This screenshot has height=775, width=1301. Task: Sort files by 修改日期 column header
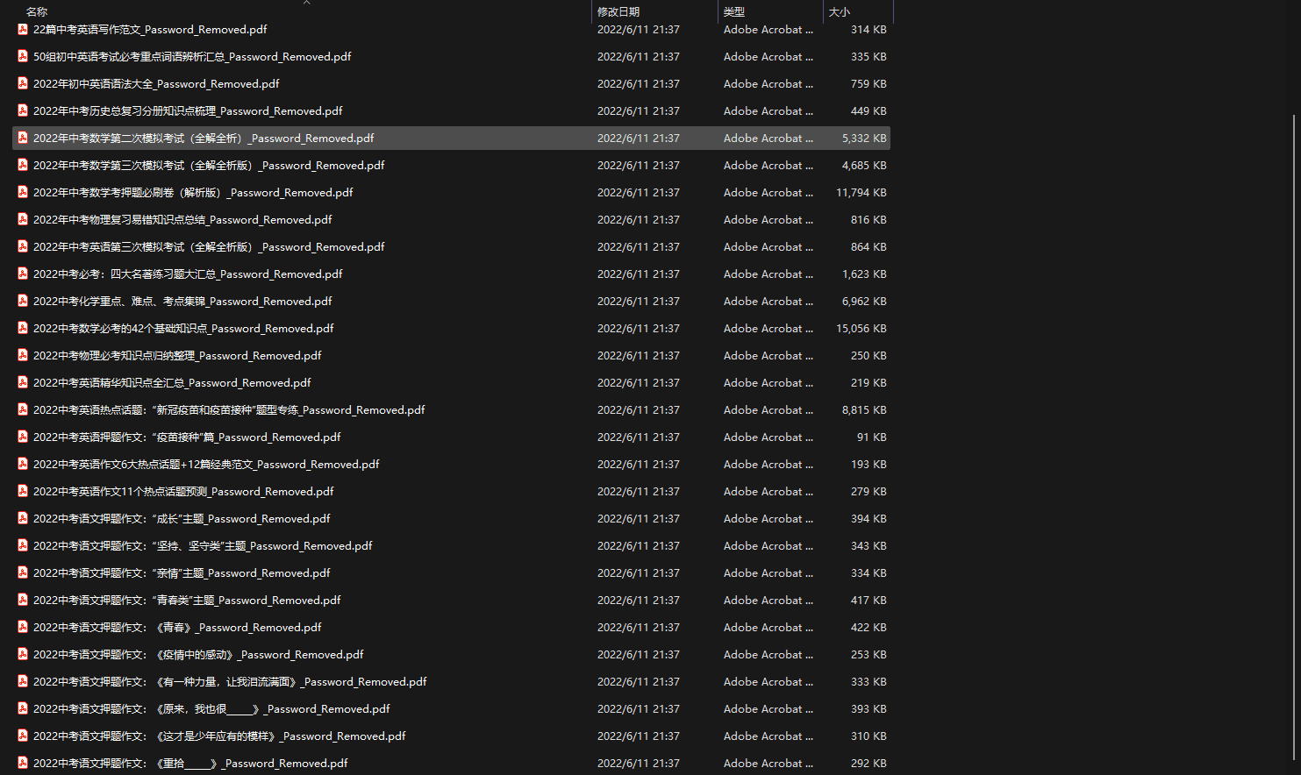pyautogui.click(x=618, y=12)
